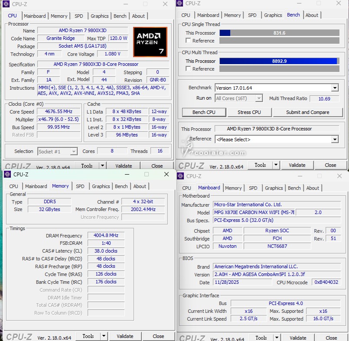The height and width of the screenshot is (341, 349).
Task: Click the AMD Ryzen 7 logo image
Action: (x=150, y=42)
